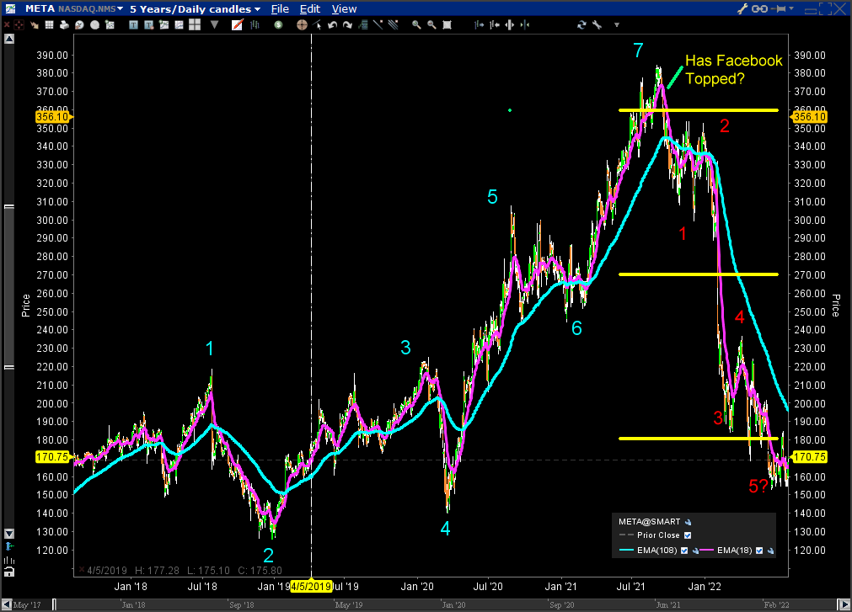The height and width of the screenshot is (612, 852).
Task: Open the 5 Years/Daily candles dropdown
Action: pos(257,9)
